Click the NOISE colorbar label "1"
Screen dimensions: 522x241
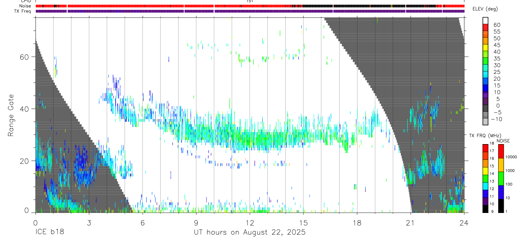tap(507, 212)
